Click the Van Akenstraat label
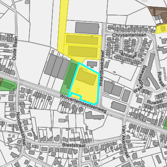 (x=127, y=142)
